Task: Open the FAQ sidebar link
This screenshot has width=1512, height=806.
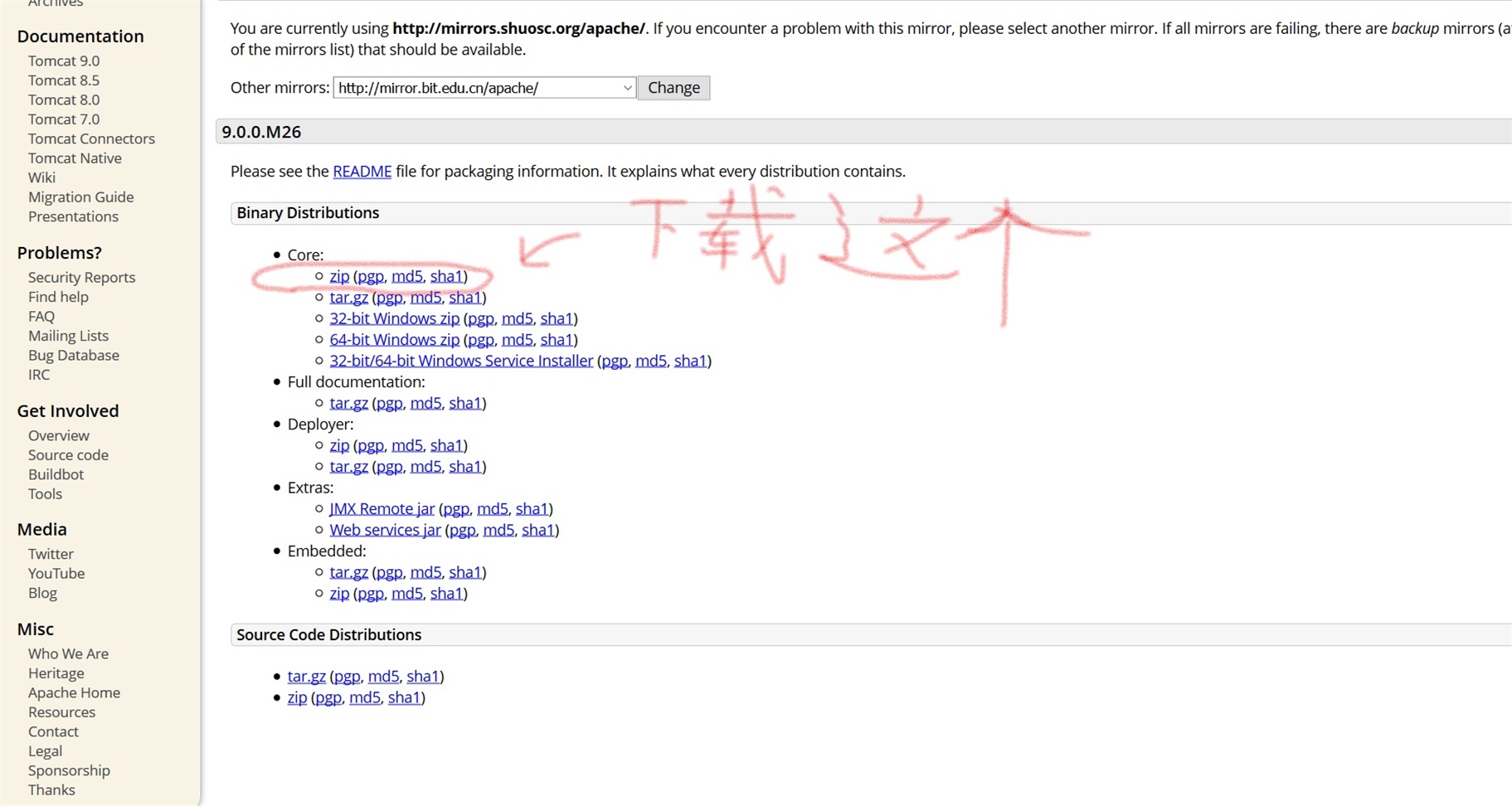Action: click(41, 317)
